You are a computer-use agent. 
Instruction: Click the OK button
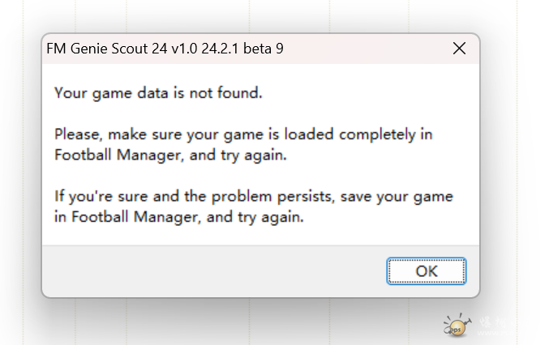coord(426,270)
